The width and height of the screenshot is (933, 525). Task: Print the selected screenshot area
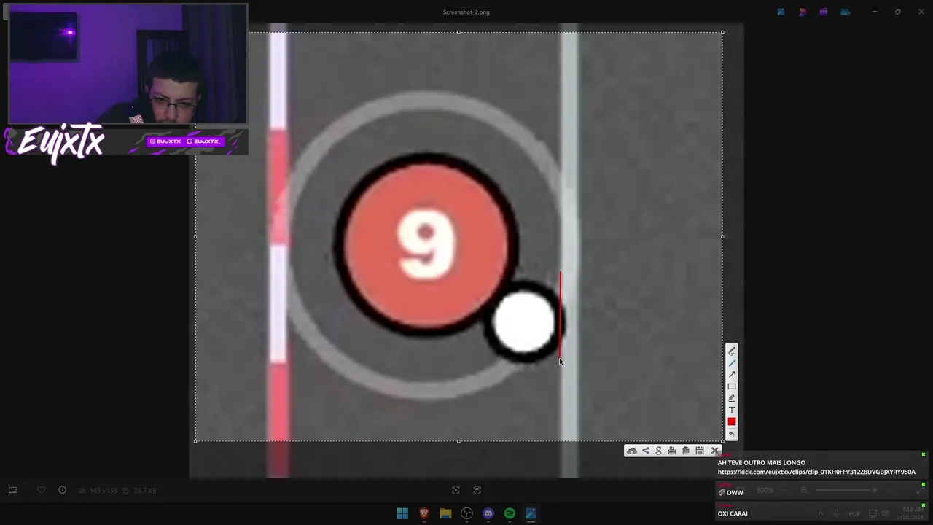(x=672, y=451)
